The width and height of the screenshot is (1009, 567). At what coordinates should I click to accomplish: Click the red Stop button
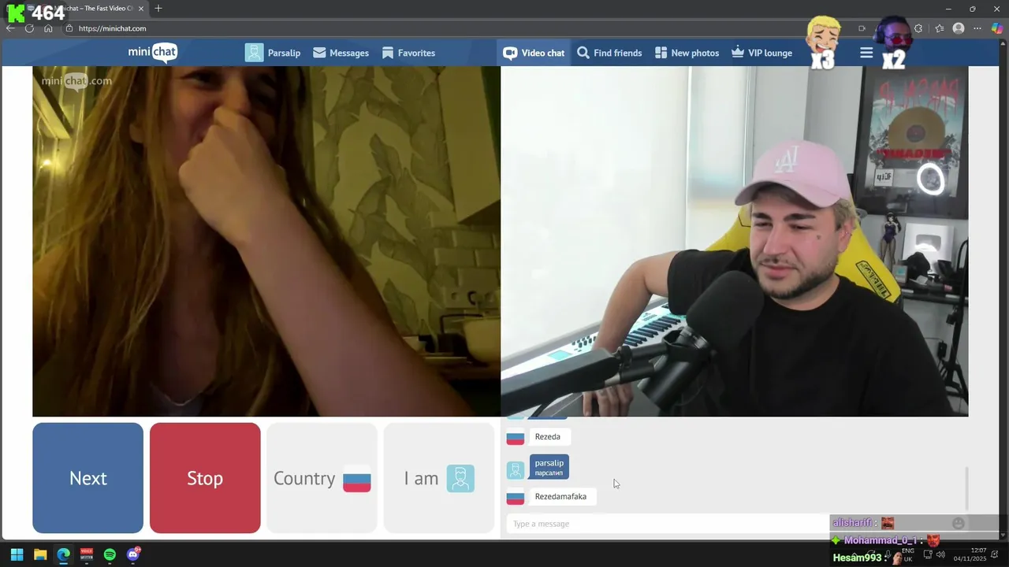[205, 478]
